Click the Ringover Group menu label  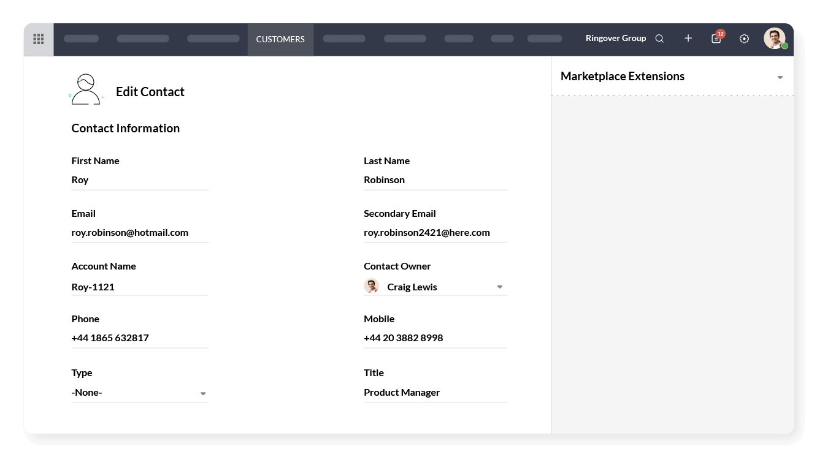point(616,38)
